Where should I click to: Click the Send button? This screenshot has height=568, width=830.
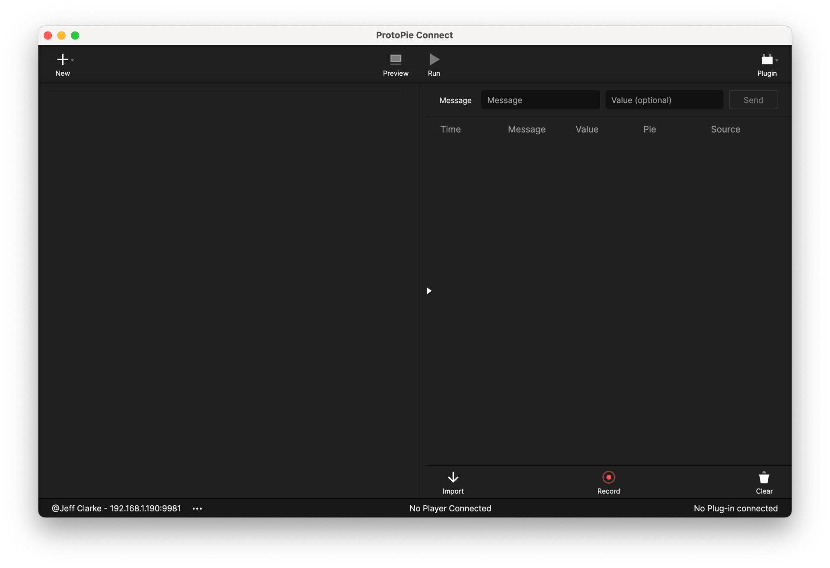[753, 100]
